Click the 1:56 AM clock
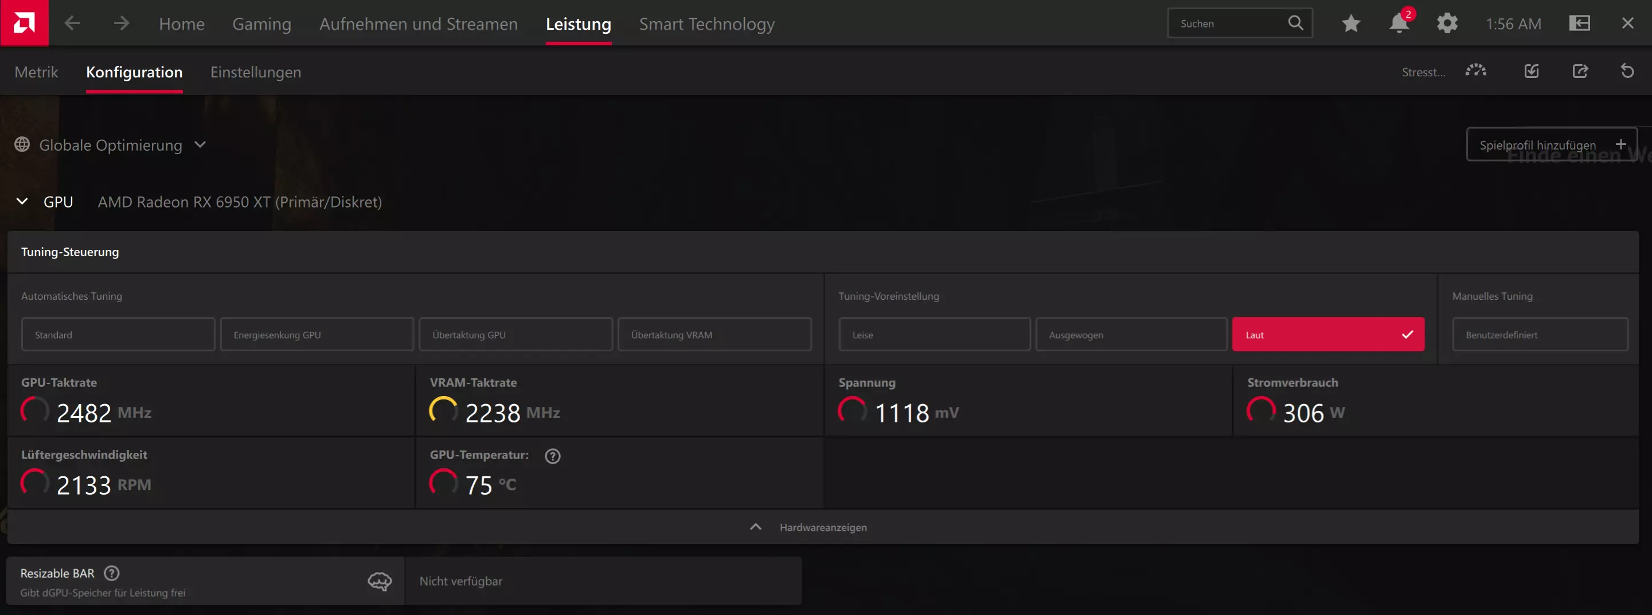1652x615 pixels. click(1513, 23)
